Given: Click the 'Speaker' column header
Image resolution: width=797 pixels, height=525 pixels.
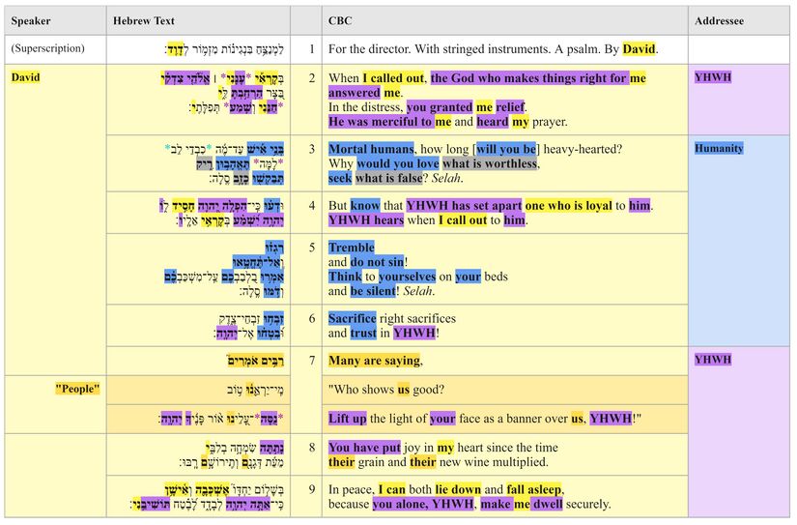Looking at the screenshot, I should pyautogui.click(x=31, y=20).
